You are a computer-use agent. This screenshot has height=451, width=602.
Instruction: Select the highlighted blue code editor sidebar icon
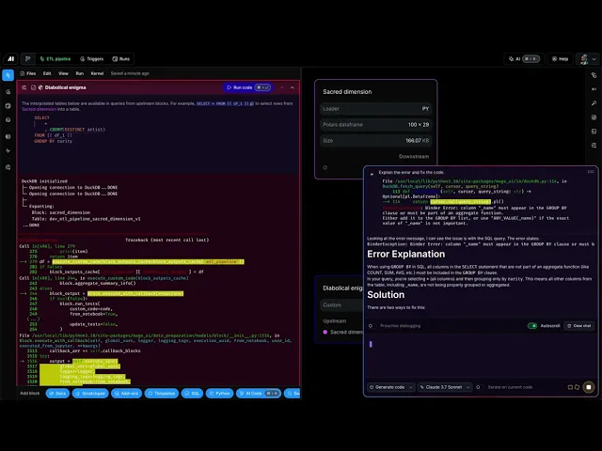click(x=8, y=75)
